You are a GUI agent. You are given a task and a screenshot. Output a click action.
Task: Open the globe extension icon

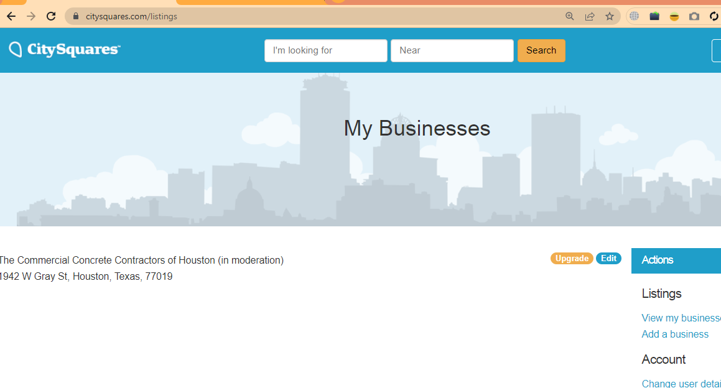634,17
